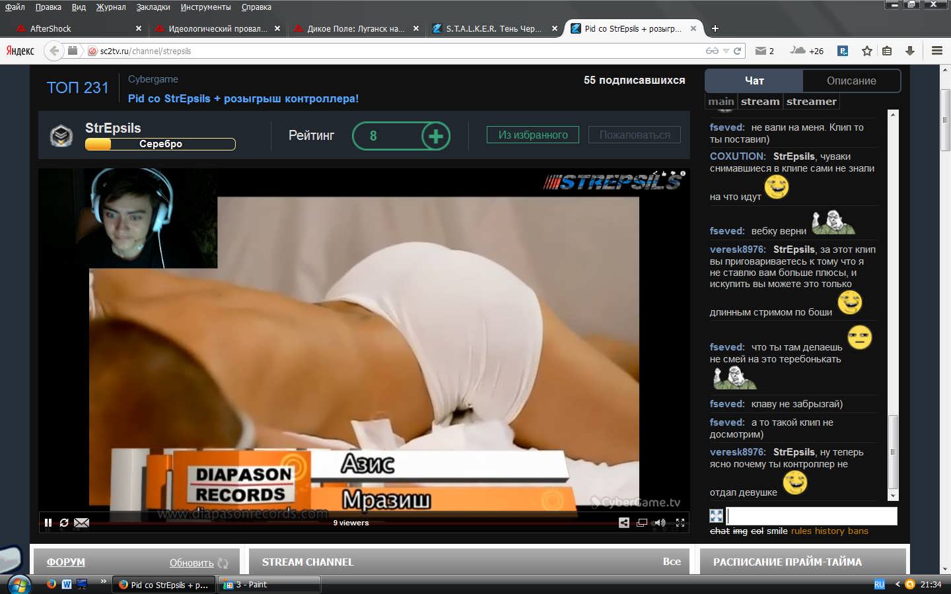Open the downloads arrow in the toolbar
Viewport: 951px width, 594px height.
pos(909,51)
